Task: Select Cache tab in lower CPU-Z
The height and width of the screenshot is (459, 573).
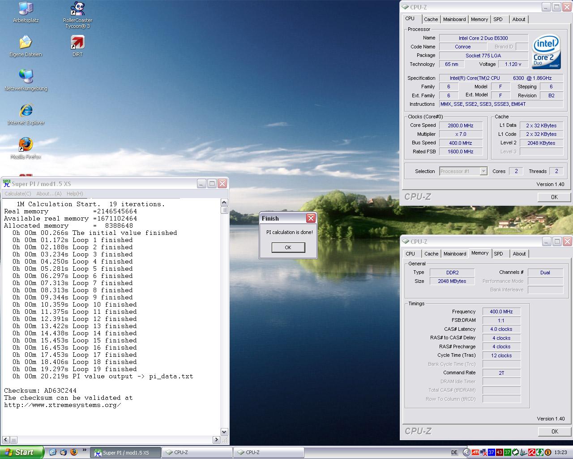Action: pyautogui.click(x=432, y=254)
